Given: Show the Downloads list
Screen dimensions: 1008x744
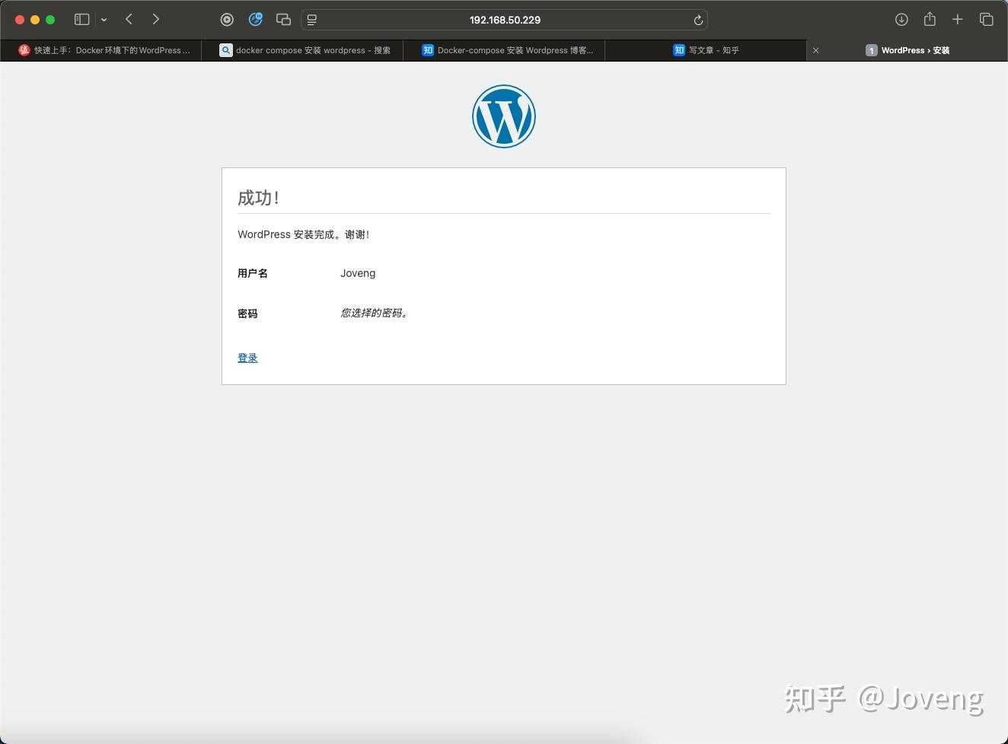Looking at the screenshot, I should pyautogui.click(x=901, y=19).
